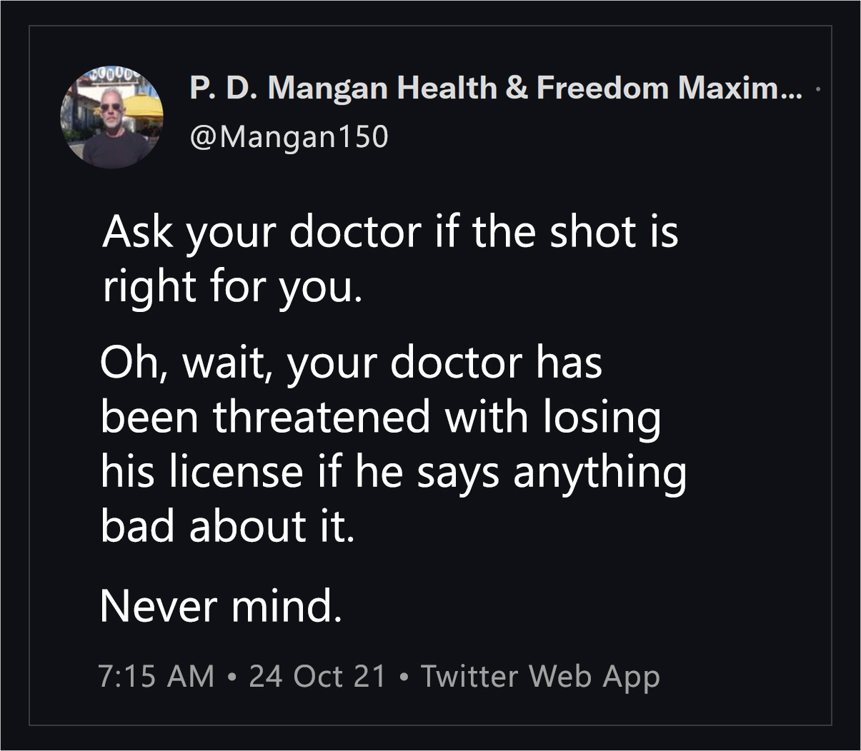
Task: Click the 'bad about it.' line
Action: pyautogui.click(x=227, y=525)
